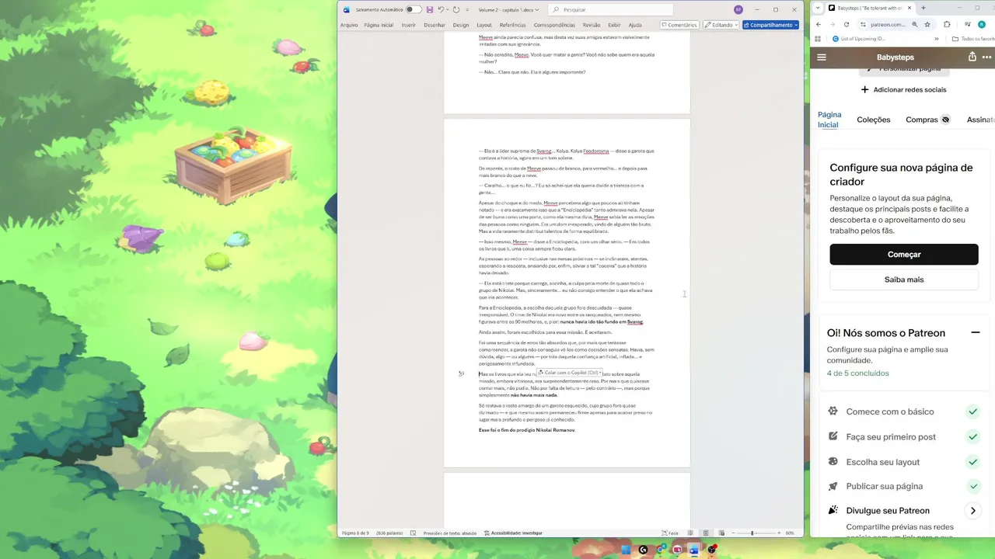Click the zoom in plus icon in Word
Screen dimensions: 995x559
pos(779,533)
